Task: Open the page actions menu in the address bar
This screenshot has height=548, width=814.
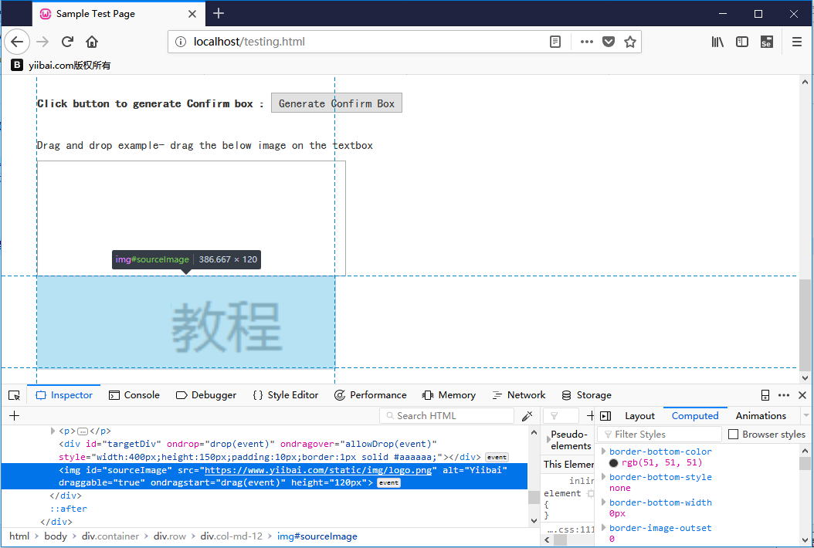Action: tap(587, 42)
